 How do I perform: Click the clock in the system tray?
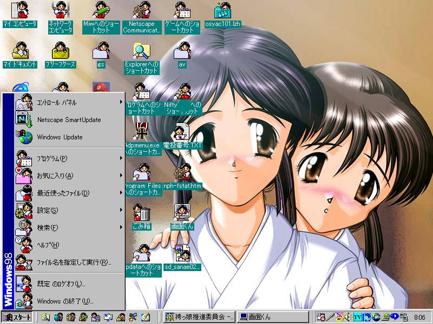419,317
